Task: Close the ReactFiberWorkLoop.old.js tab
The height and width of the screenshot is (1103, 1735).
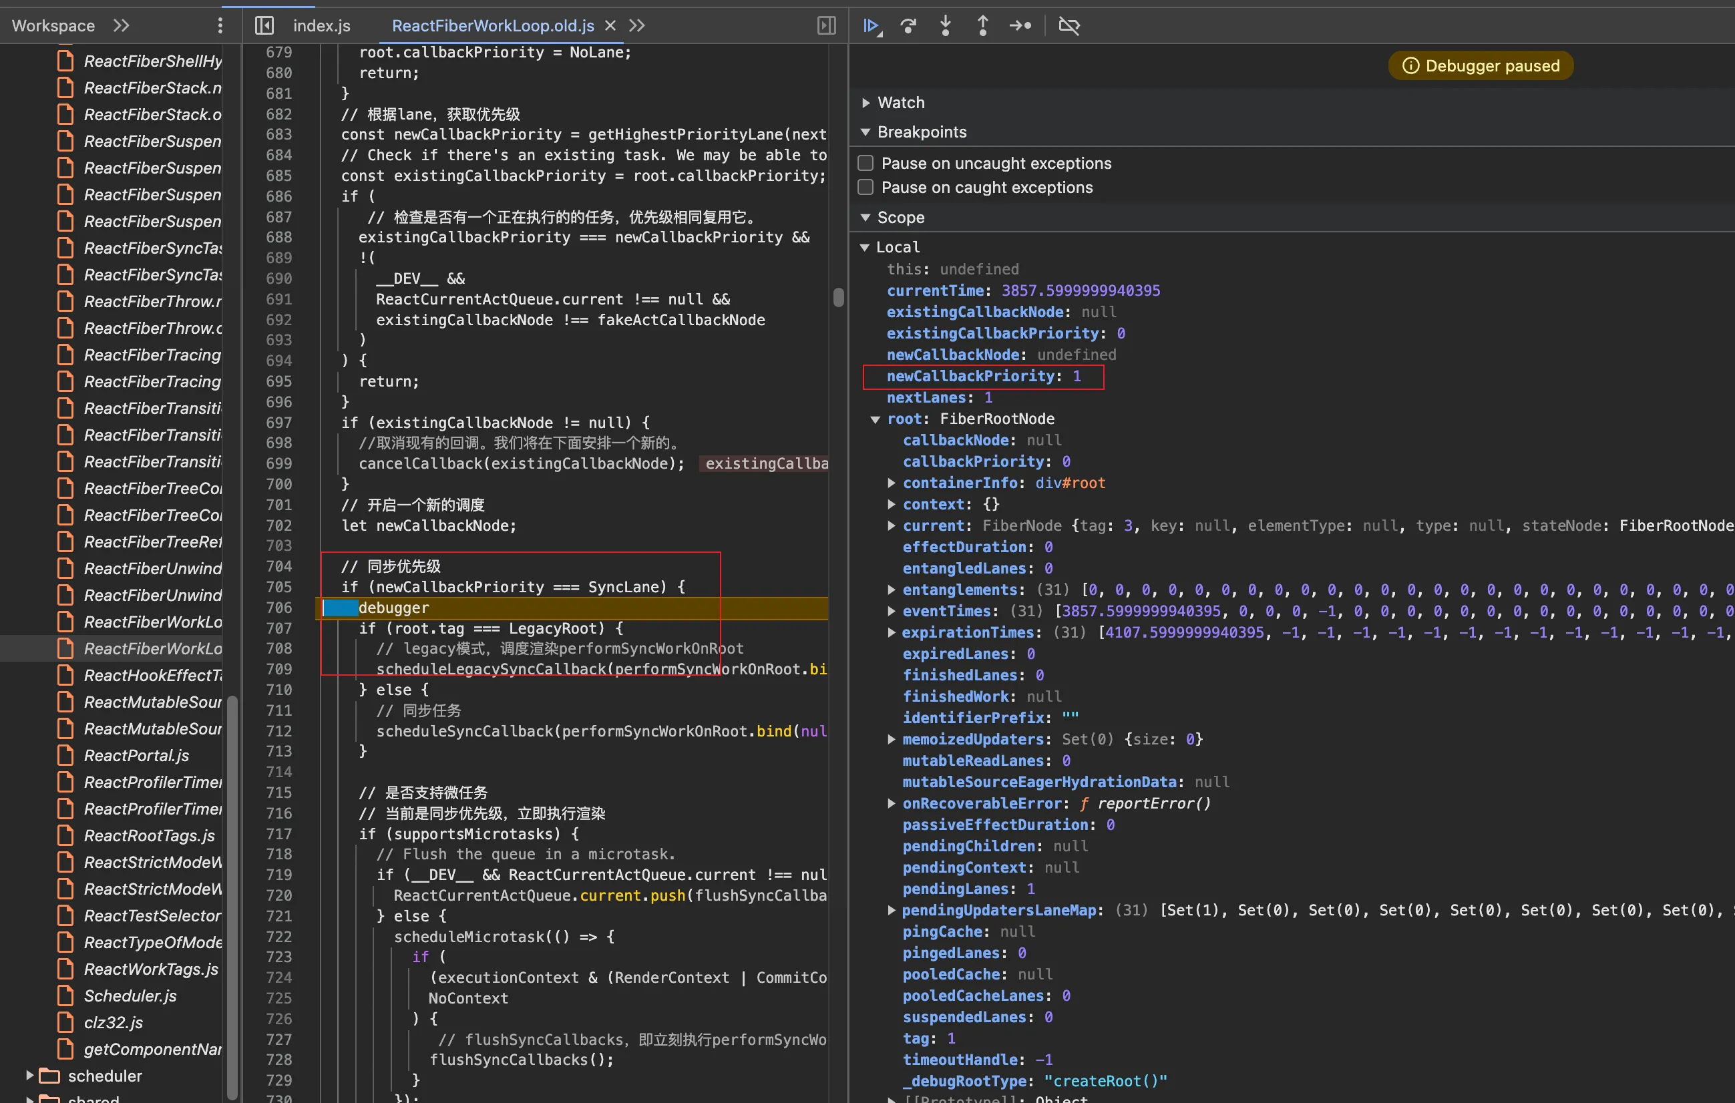Action: [610, 26]
